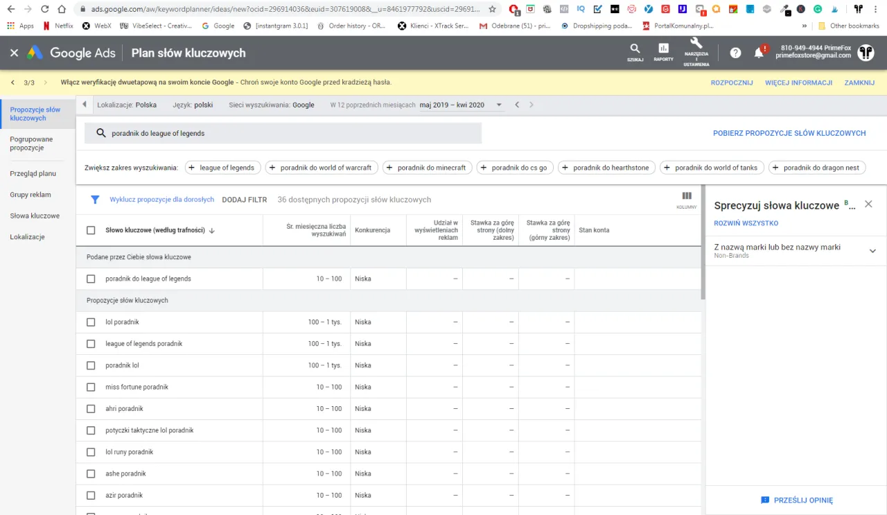This screenshot has height=515, width=887.
Task: Open the date range dropdown arrow
Action: tap(499, 105)
